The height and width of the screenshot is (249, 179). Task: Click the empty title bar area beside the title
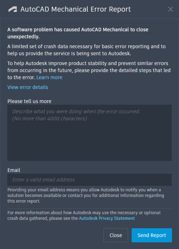pos(149,9)
